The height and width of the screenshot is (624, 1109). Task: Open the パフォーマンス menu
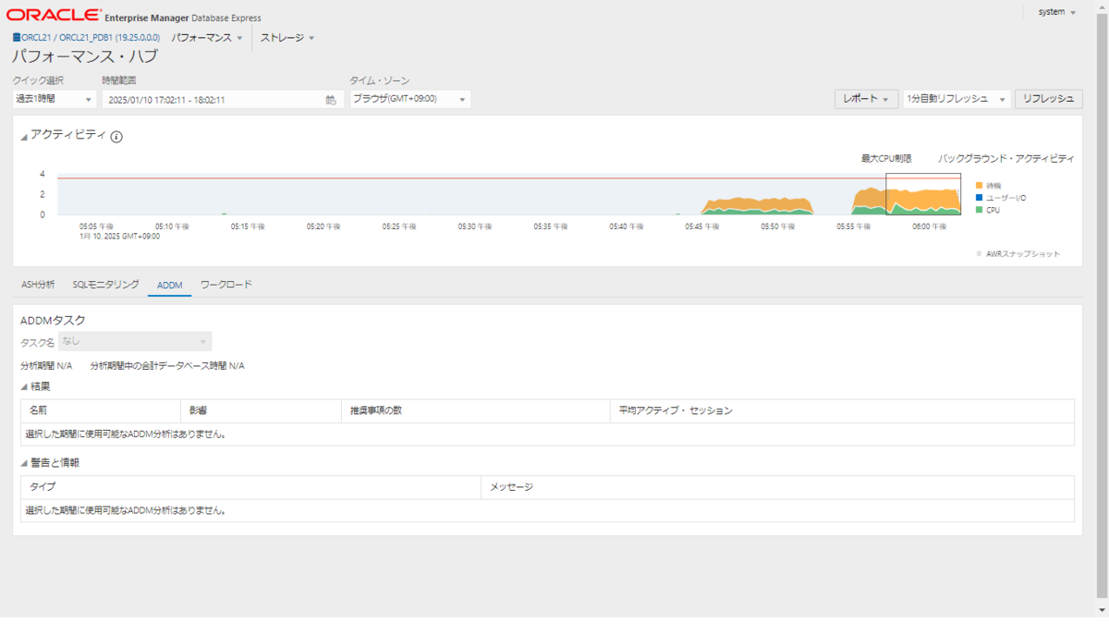pos(203,38)
